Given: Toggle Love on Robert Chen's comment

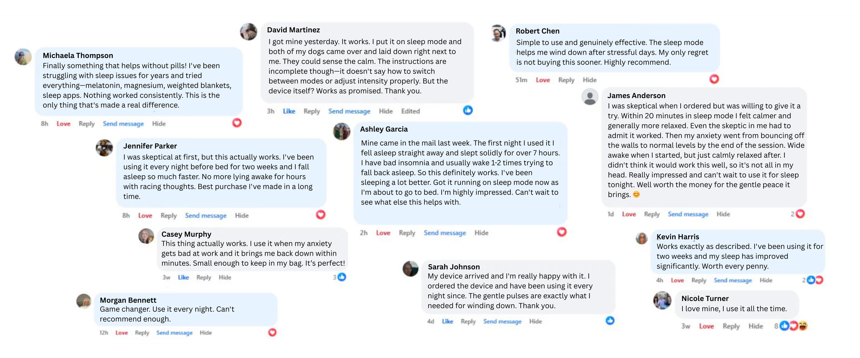Looking at the screenshot, I should [543, 80].
